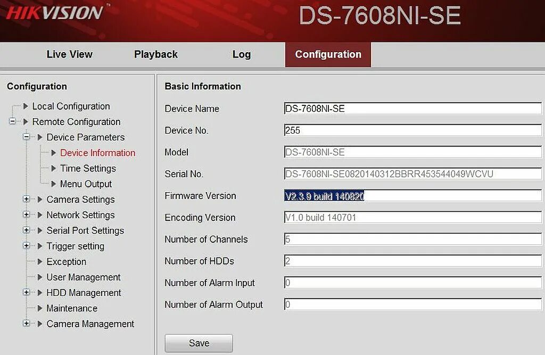Click arrow icon beside Camera Settings

[x=39, y=199]
